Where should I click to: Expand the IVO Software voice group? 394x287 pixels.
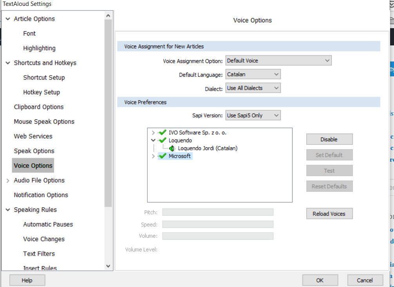click(153, 133)
